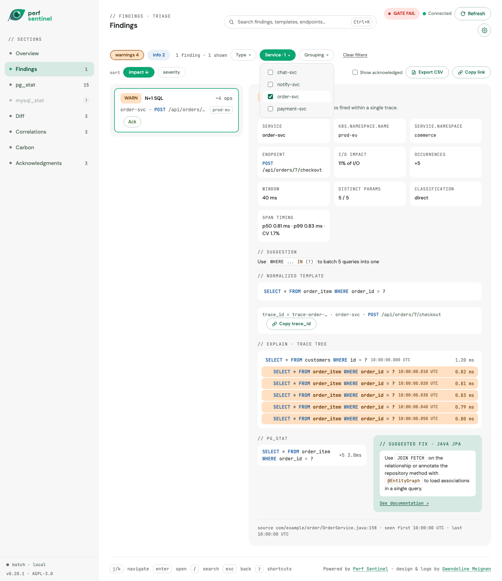
Task: Open the Acknowledgments section
Action: 49,163
